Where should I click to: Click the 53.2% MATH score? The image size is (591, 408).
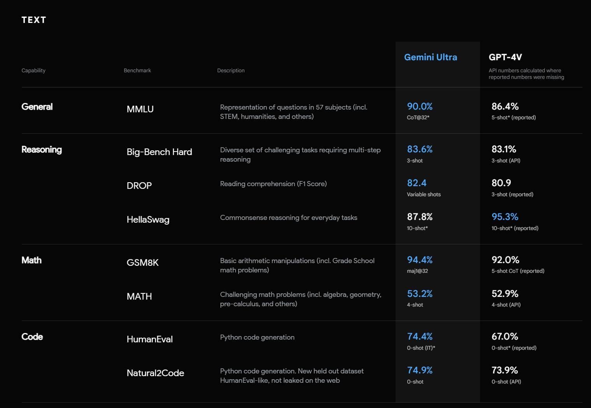click(420, 294)
